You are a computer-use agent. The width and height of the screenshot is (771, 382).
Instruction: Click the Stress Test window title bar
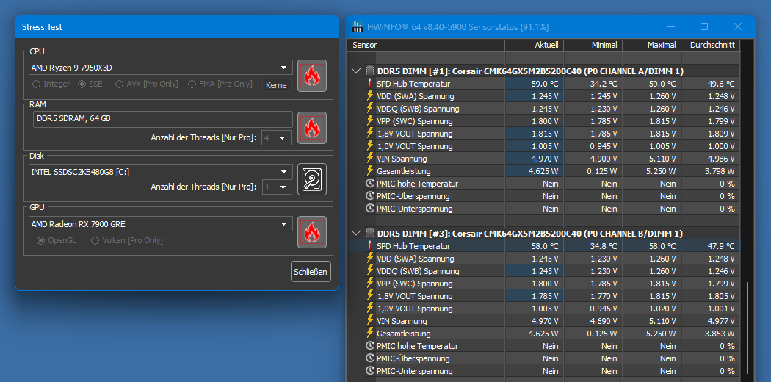point(177,27)
